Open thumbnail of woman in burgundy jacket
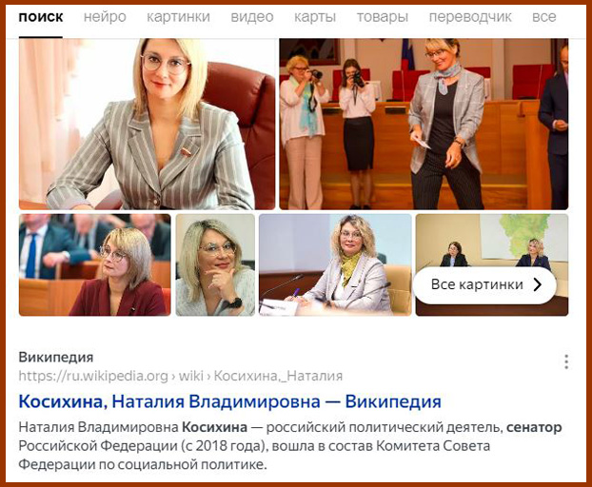This screenshot has height=487, width=592. click(x=95, y=264)
